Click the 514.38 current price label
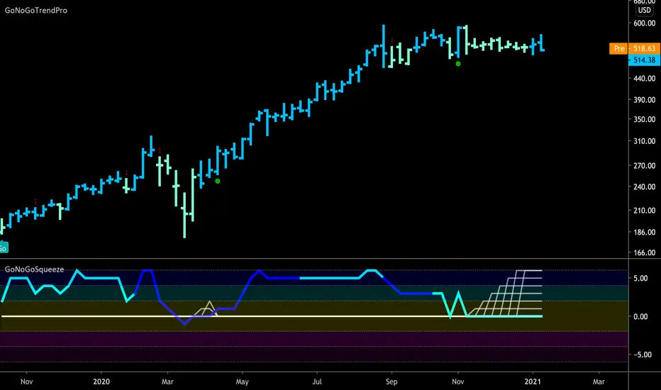Viewport: 661px width, 390px height. [644, 60]
